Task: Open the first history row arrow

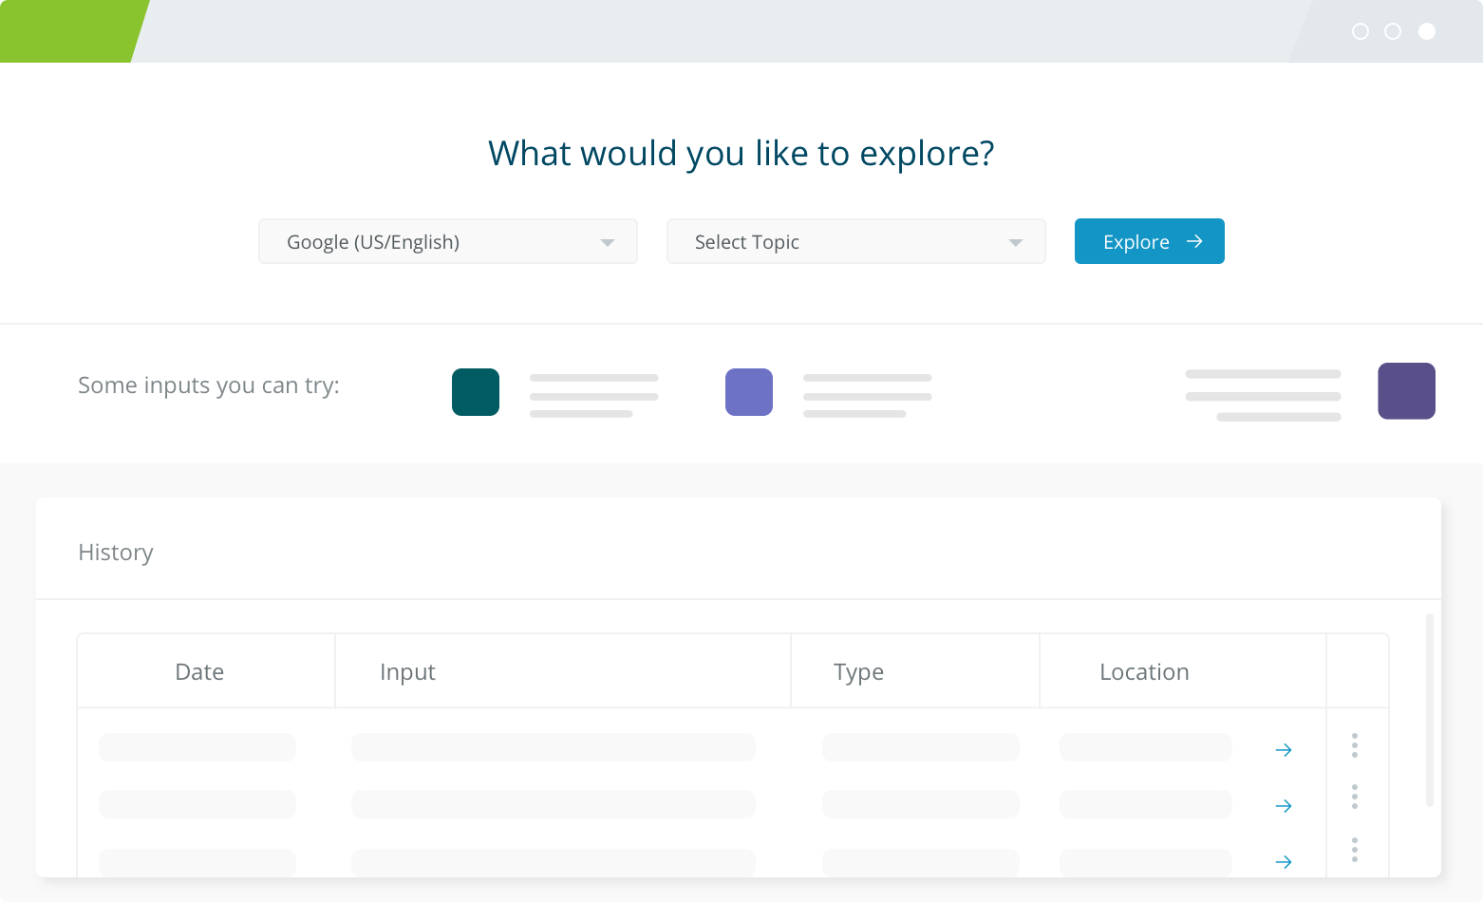Action: coord(1284,750)
